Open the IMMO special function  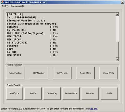tap(33, 93)
